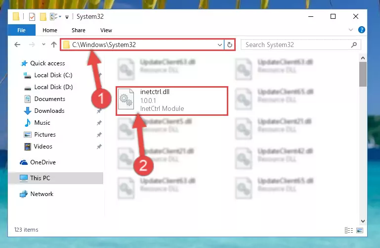This screenshot has width=380, height=248.
Task: Minimize the System32 window
Action: click(311, 16)
